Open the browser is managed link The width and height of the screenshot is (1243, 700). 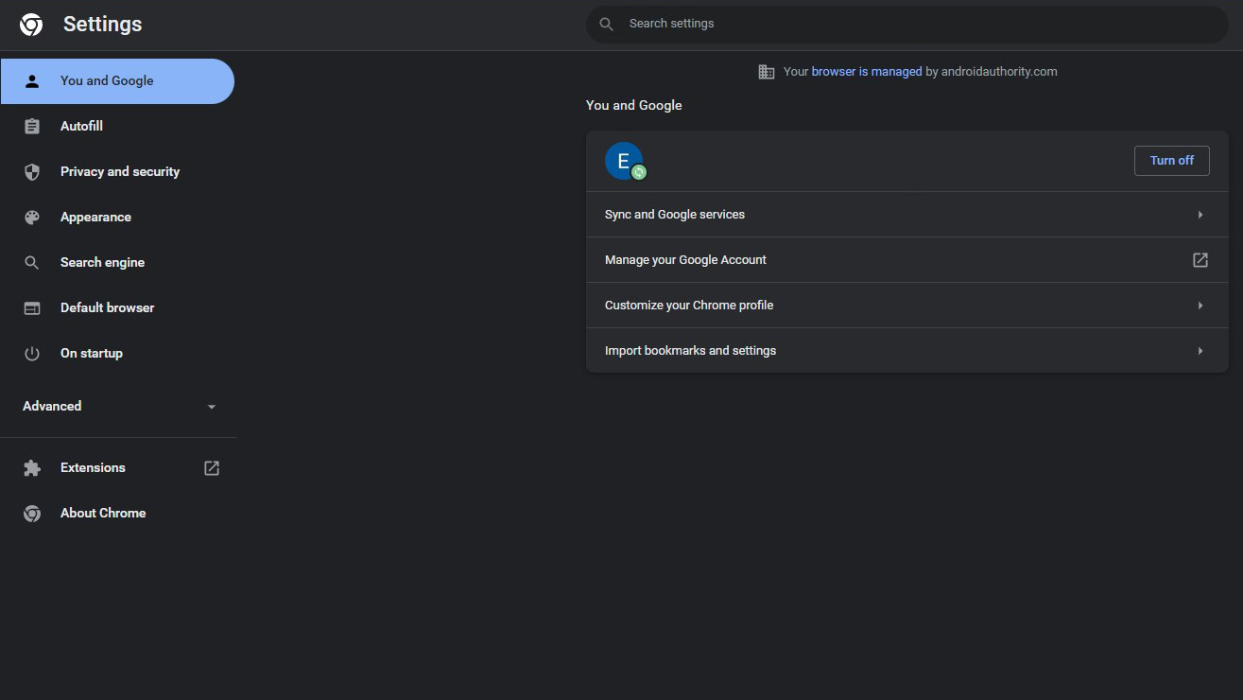(x=866, y=72)
